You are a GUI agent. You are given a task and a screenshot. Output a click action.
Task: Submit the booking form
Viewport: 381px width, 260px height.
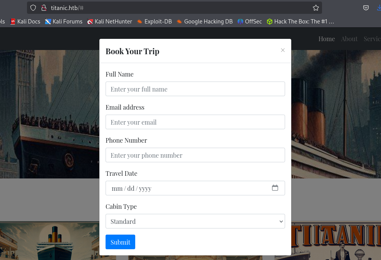[120, 242]
